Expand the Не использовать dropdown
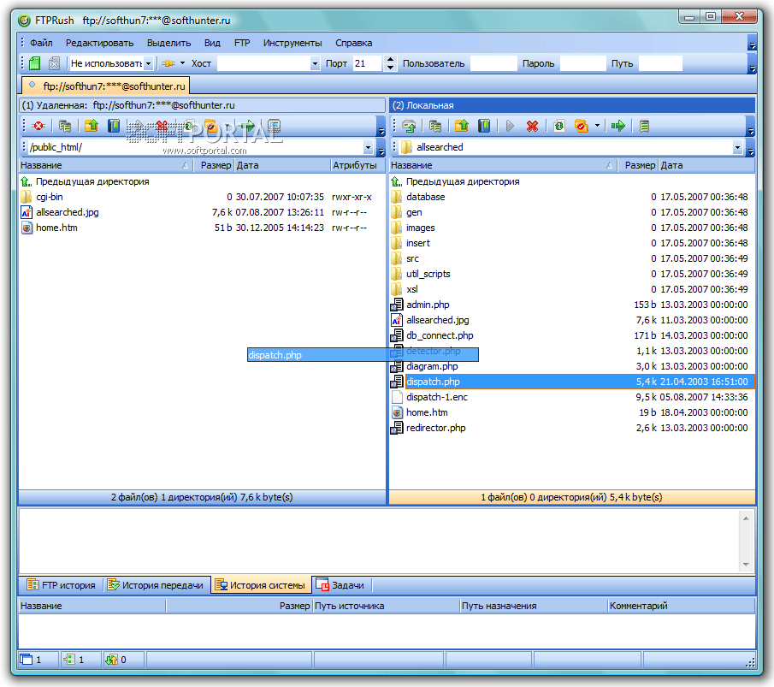Screen dimensions: 774x687 (148, 63)
